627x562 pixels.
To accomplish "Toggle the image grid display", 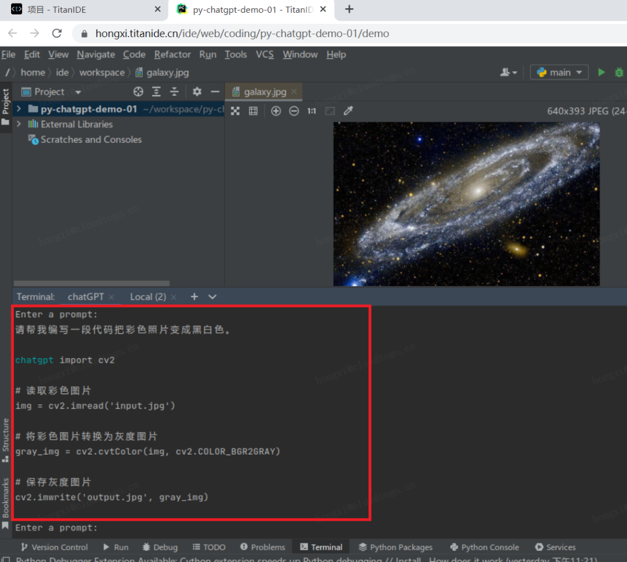I will 254,111.
